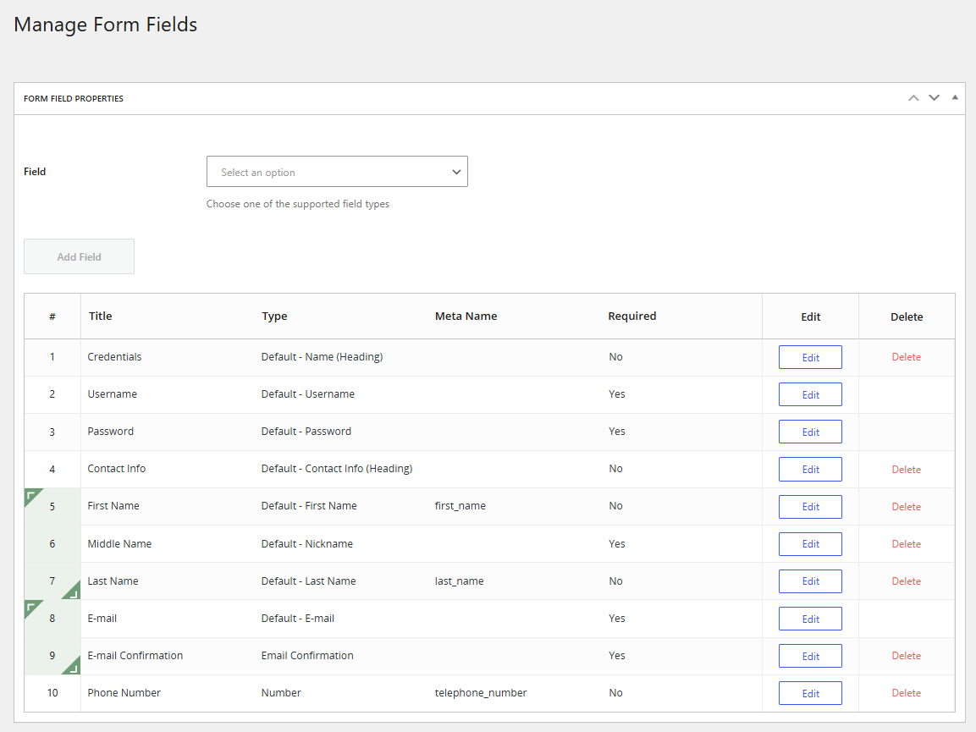Select the Credentials title cell
Image resolution: width=976 pixels, height=732 pixels.
coord(114,356)
